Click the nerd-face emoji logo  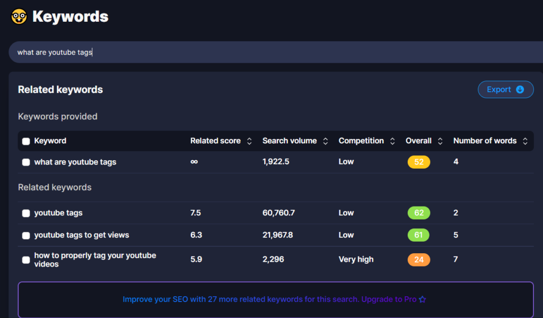pos(19,16)
